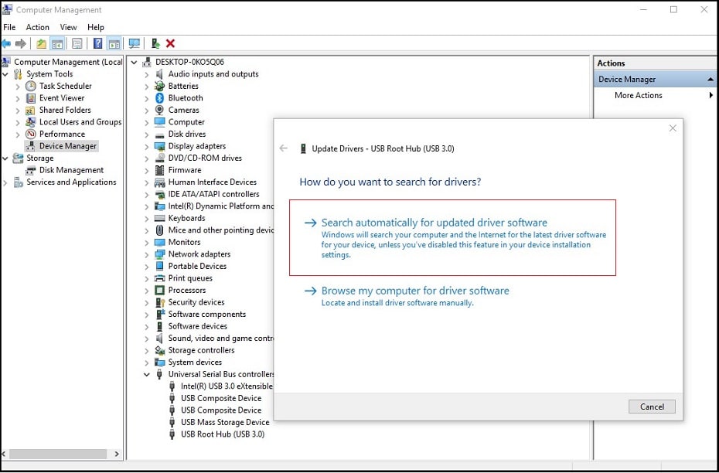
Task: Expand the Network adapters category
Action: [146, 254]
